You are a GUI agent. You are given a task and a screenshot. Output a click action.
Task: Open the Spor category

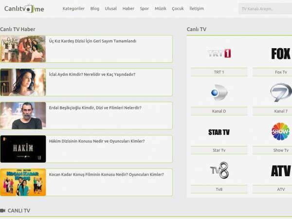145,9
